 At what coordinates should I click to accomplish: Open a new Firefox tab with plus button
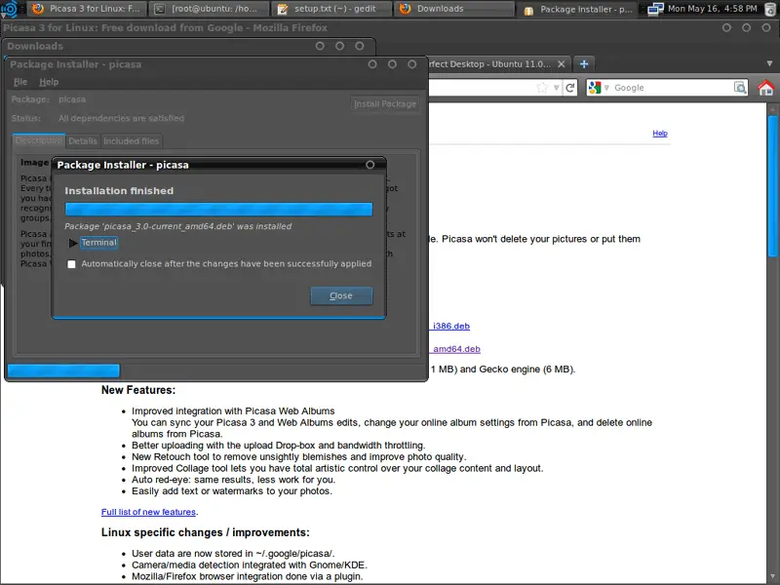(x=584, y=63)
